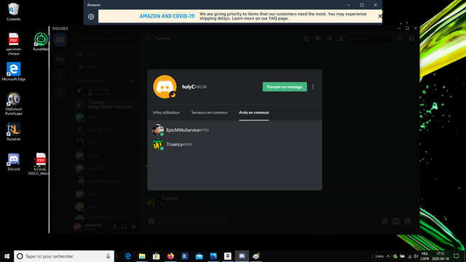Open Mail app from taskbar
This screenshot has width=466, height=262.
pyautogui.click(x=199, y=256)
